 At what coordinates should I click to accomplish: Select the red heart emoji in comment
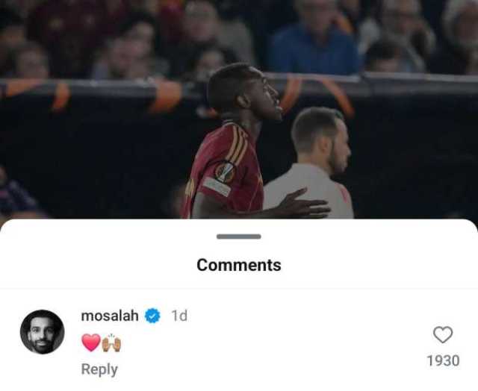[91, 342]
